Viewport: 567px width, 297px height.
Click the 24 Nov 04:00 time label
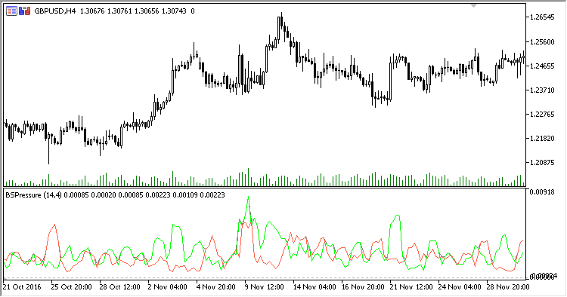460,287
